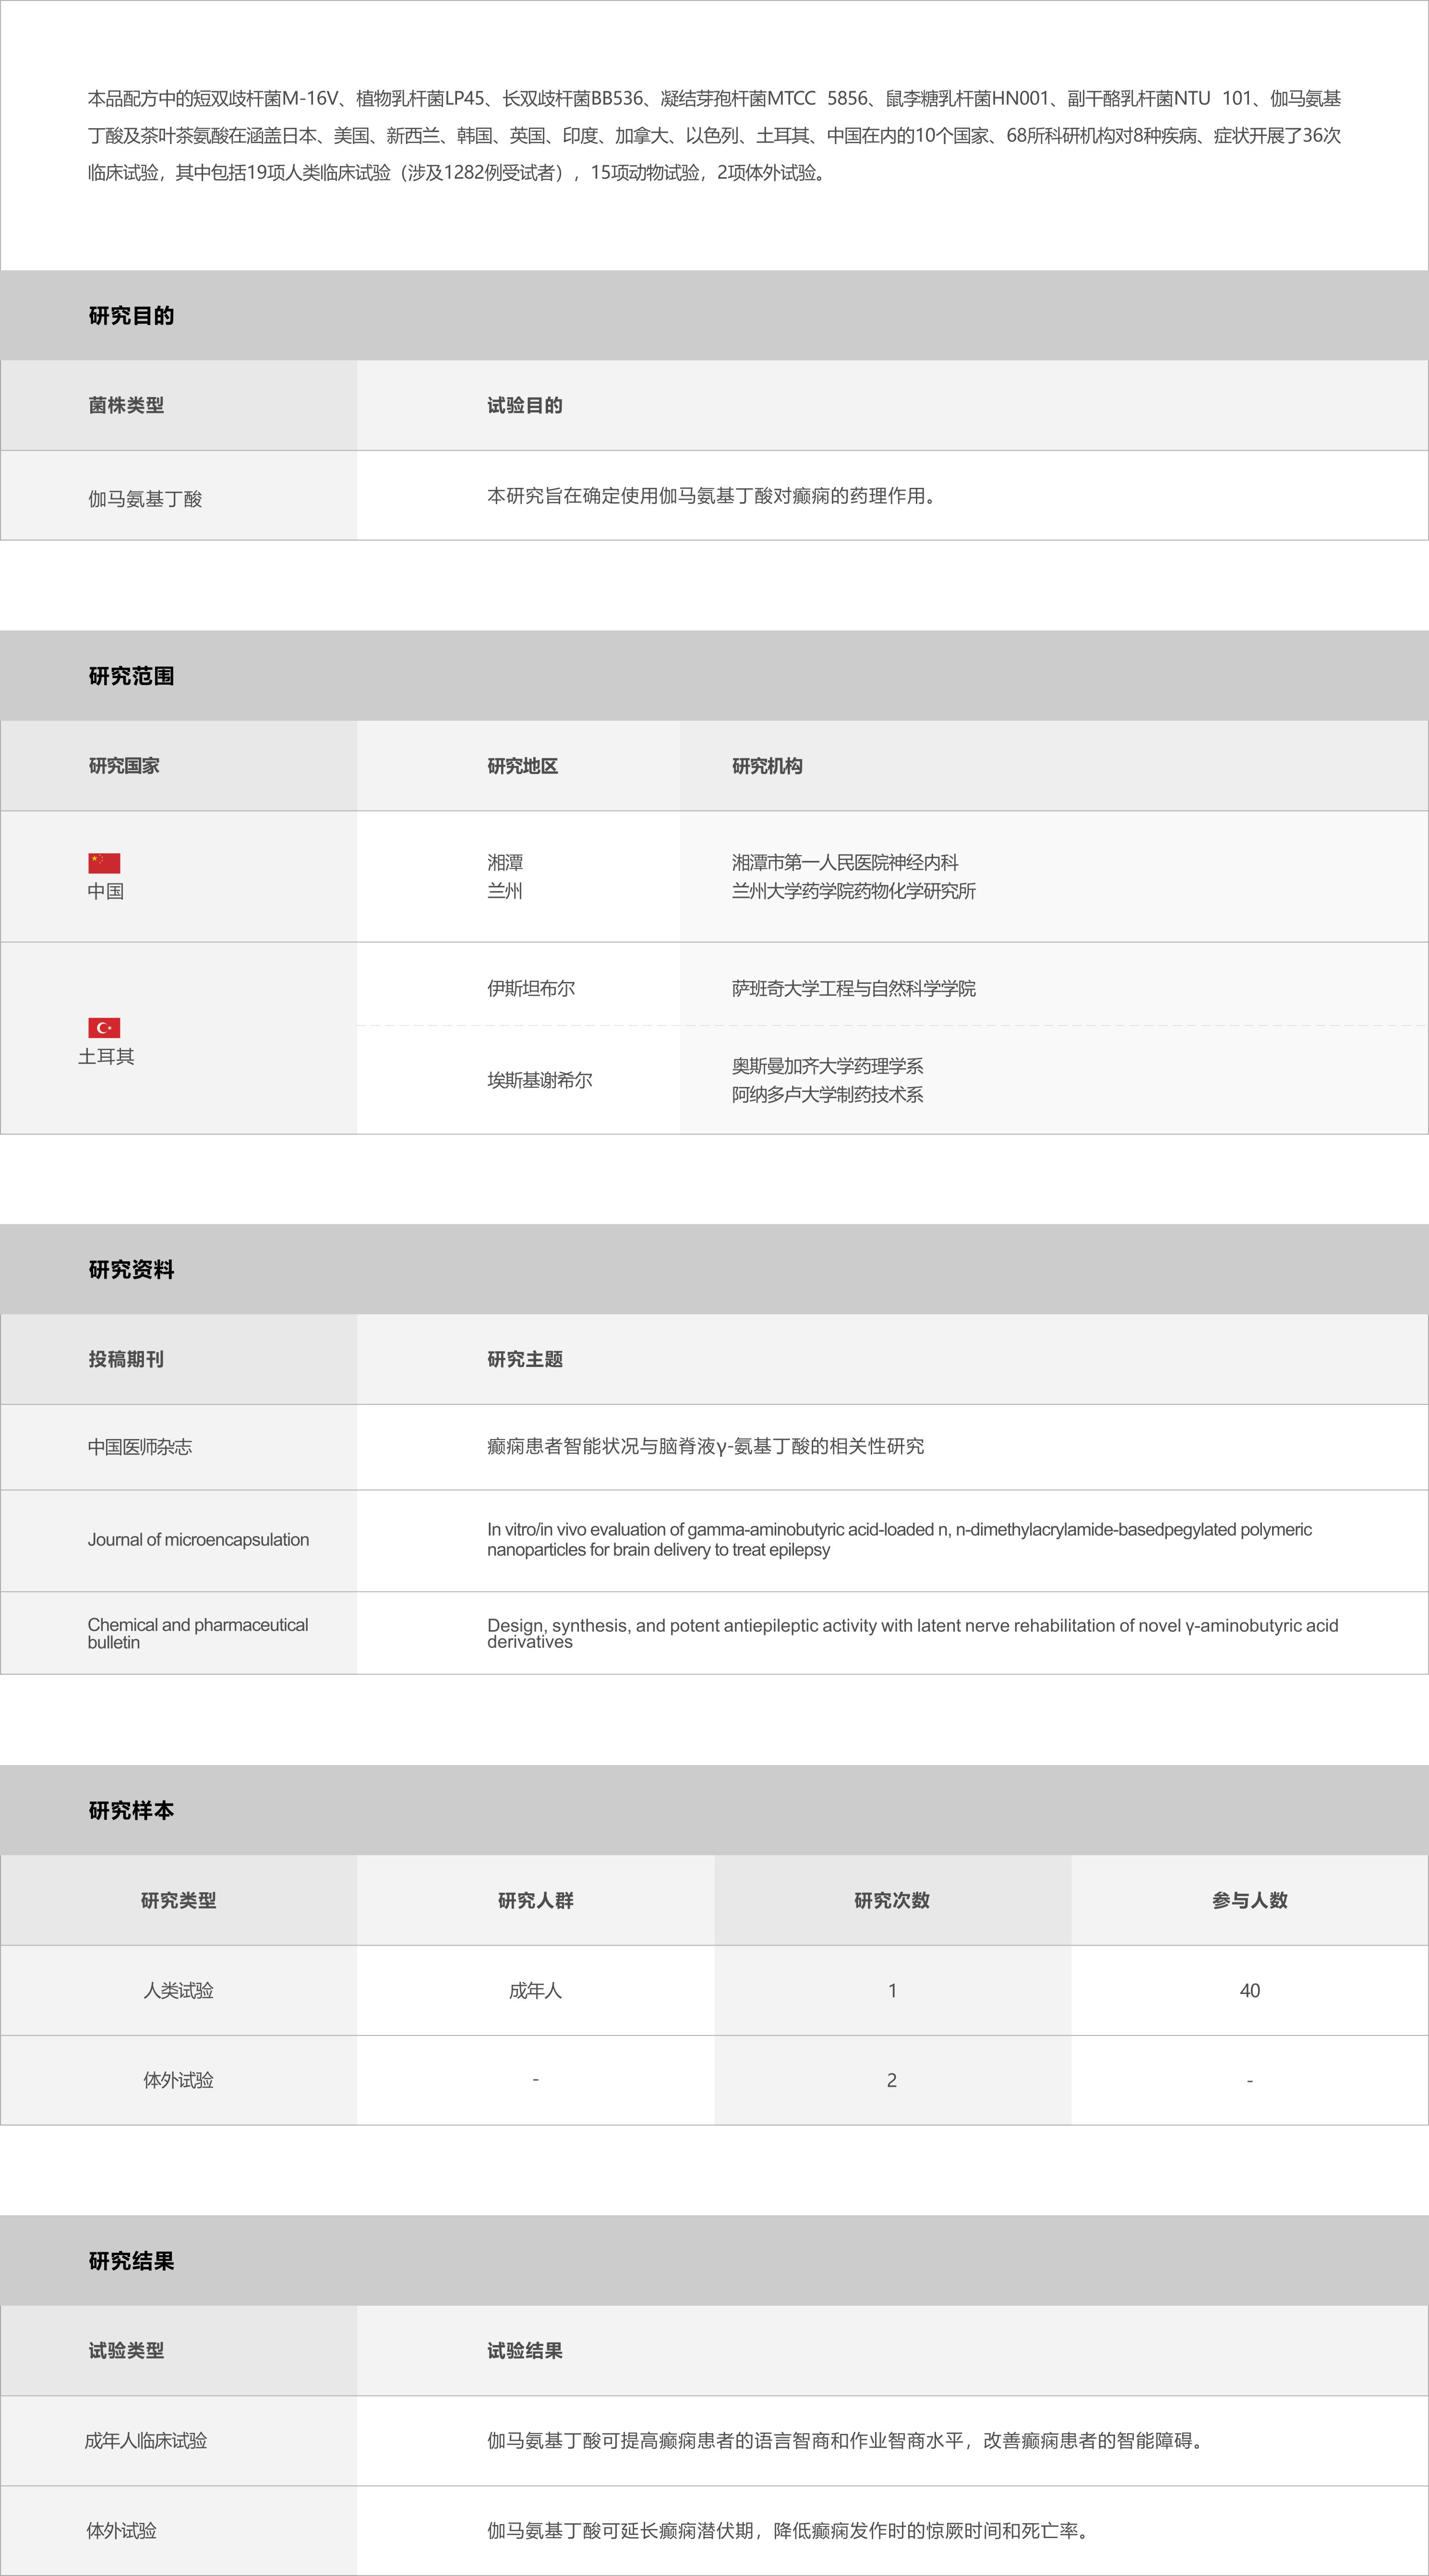Viewport: 1429px width, 2576px height.
Task: Click the 土耳其 country label
Action: (106, 1056)
